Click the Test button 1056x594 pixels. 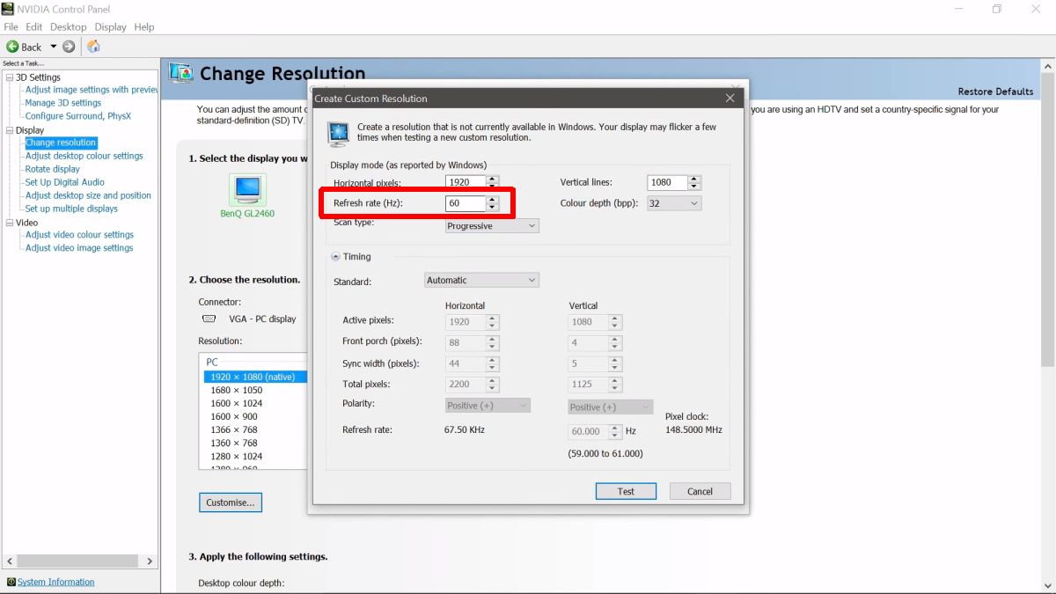pyautogui.click(x=626, y=491)
